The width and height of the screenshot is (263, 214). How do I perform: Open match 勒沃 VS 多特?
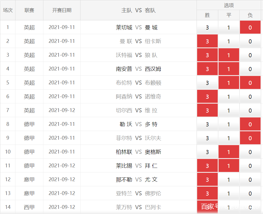coord(139,124)
